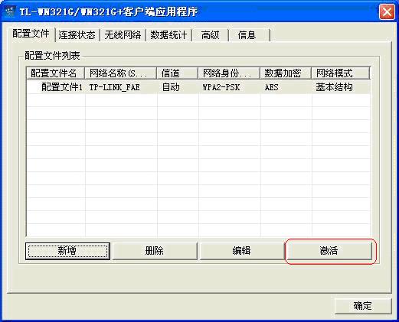Click the 数据加密 column header

[286, 73]
